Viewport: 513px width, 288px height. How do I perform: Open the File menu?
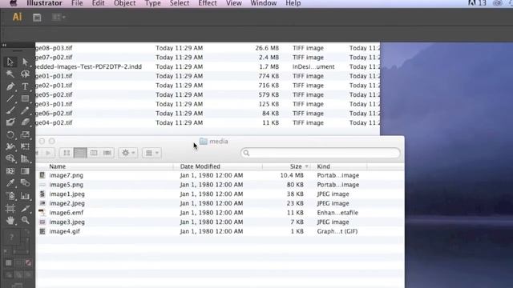[77, 3]
